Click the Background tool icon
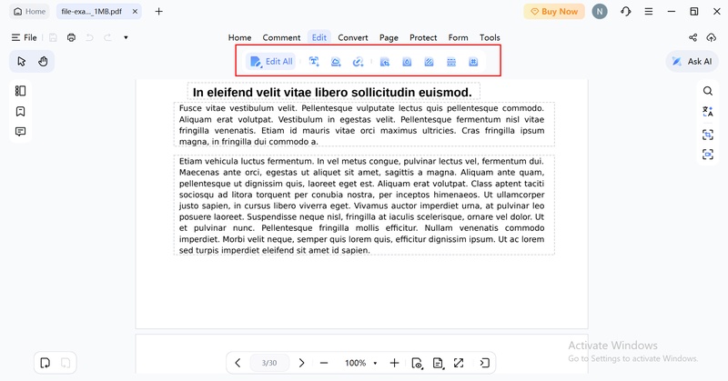728x381 pixels. pyautogui.click(x=429, y=62)
